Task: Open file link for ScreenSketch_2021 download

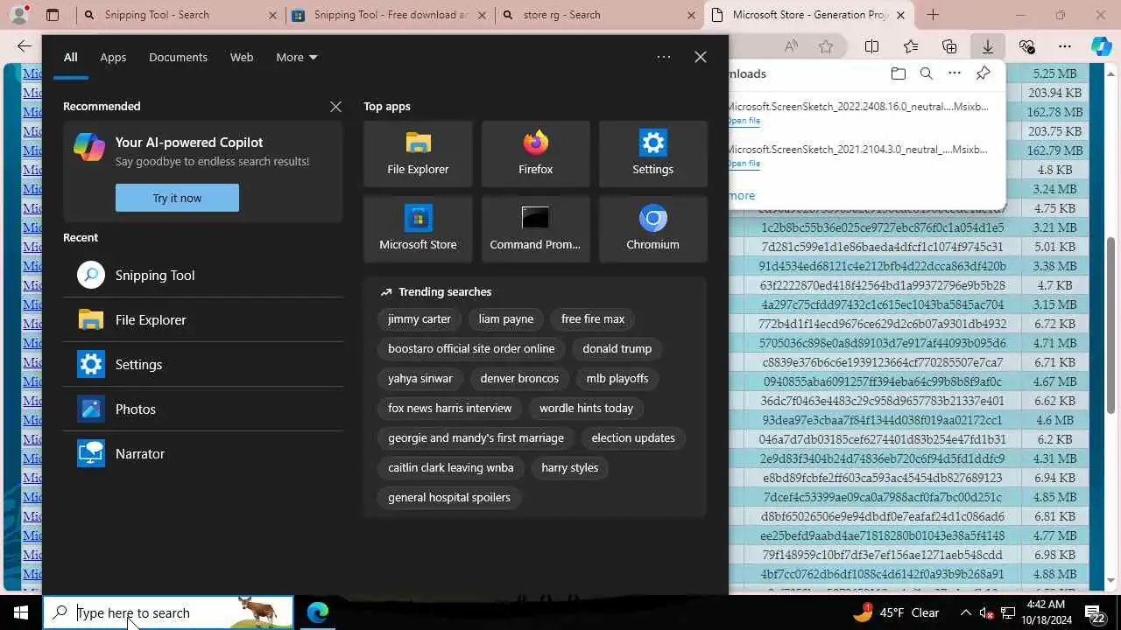Action: [x=744, y=164]
